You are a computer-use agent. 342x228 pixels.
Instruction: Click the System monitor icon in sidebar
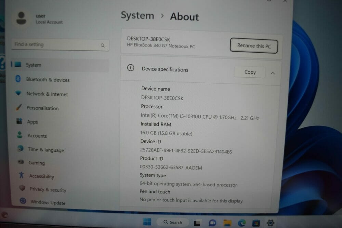[18, 64]
